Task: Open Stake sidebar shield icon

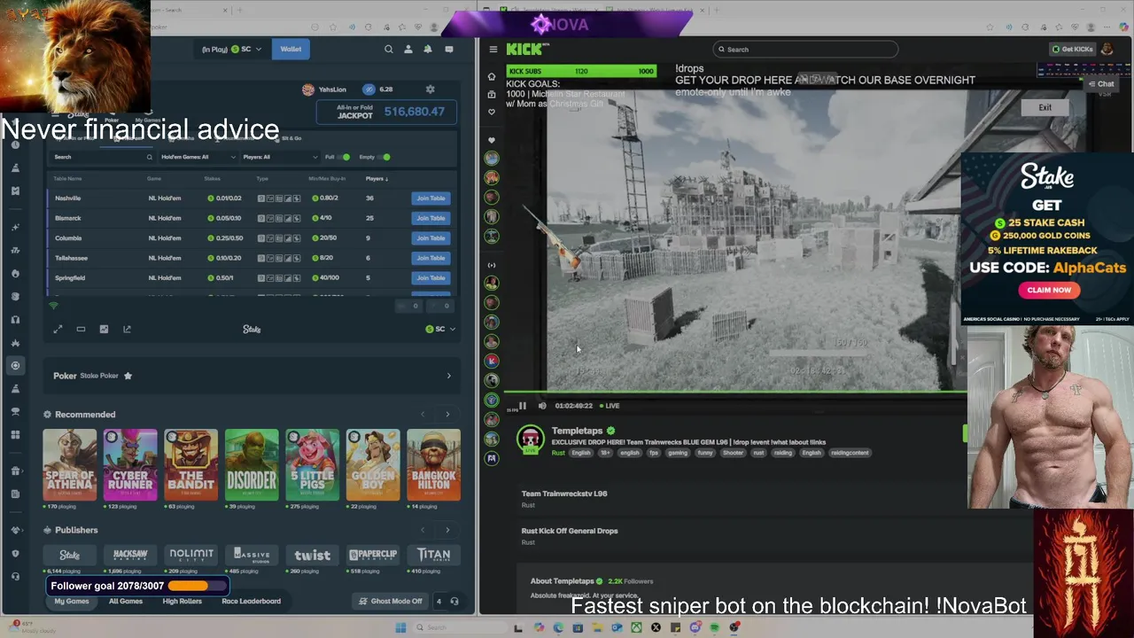Action: pos(15,553)
